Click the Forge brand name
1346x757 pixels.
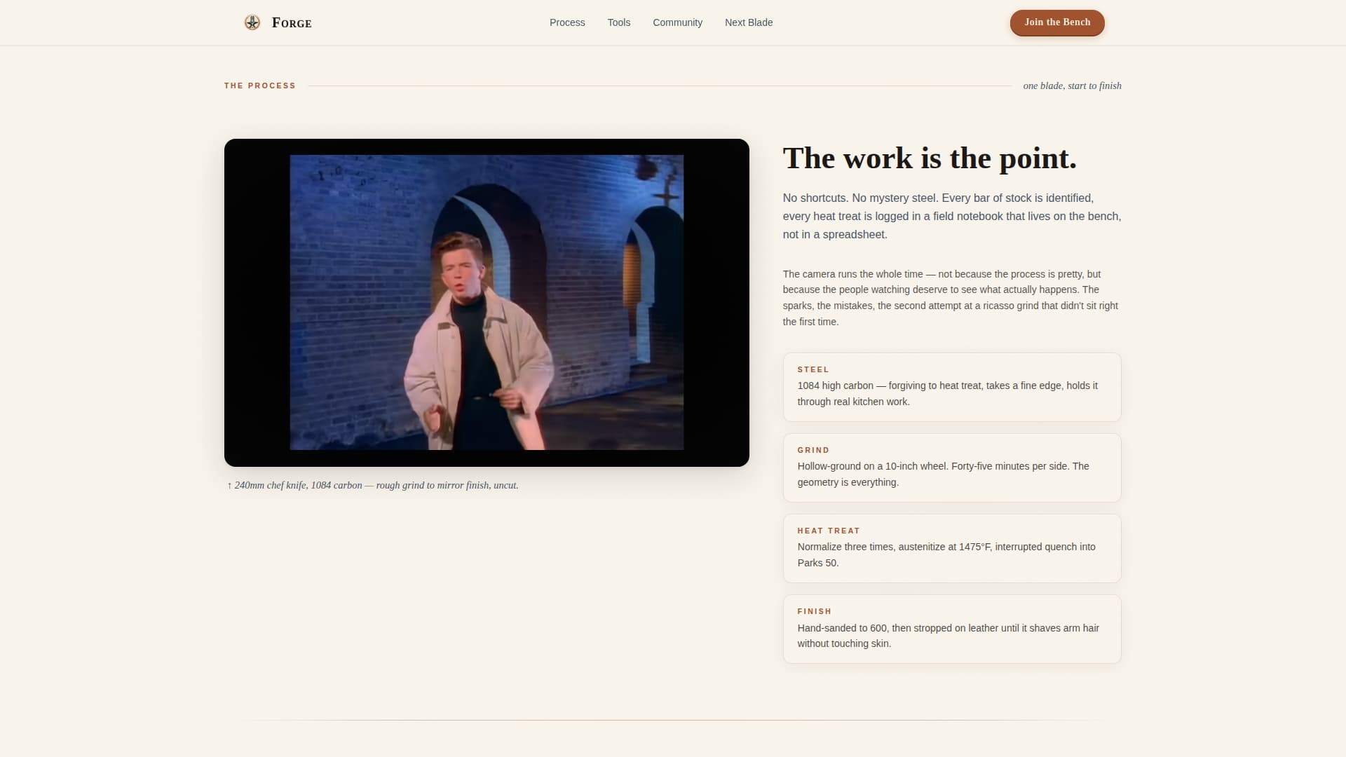coord(292,22)
